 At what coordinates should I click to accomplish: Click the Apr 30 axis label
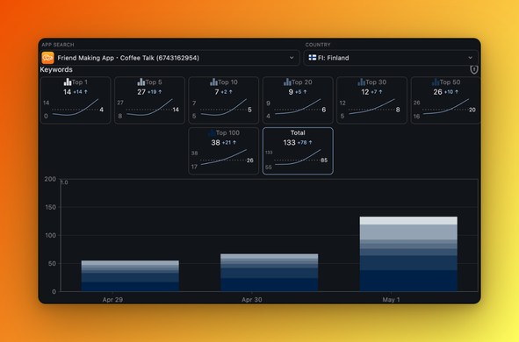coord(251,300)
